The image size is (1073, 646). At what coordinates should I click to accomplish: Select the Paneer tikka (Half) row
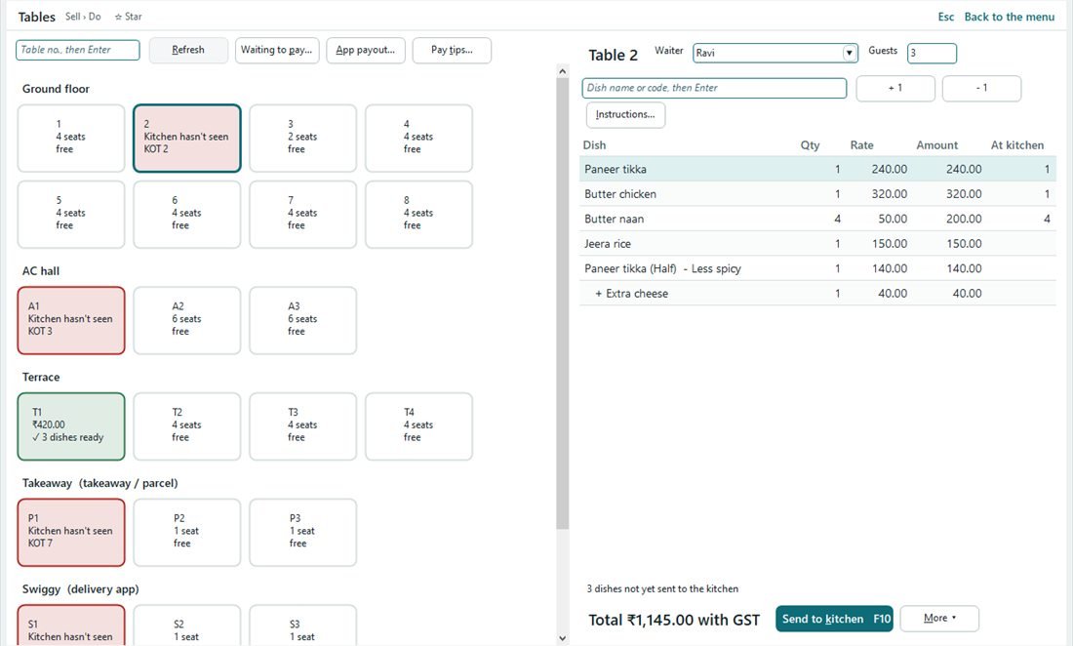point(817,268)
